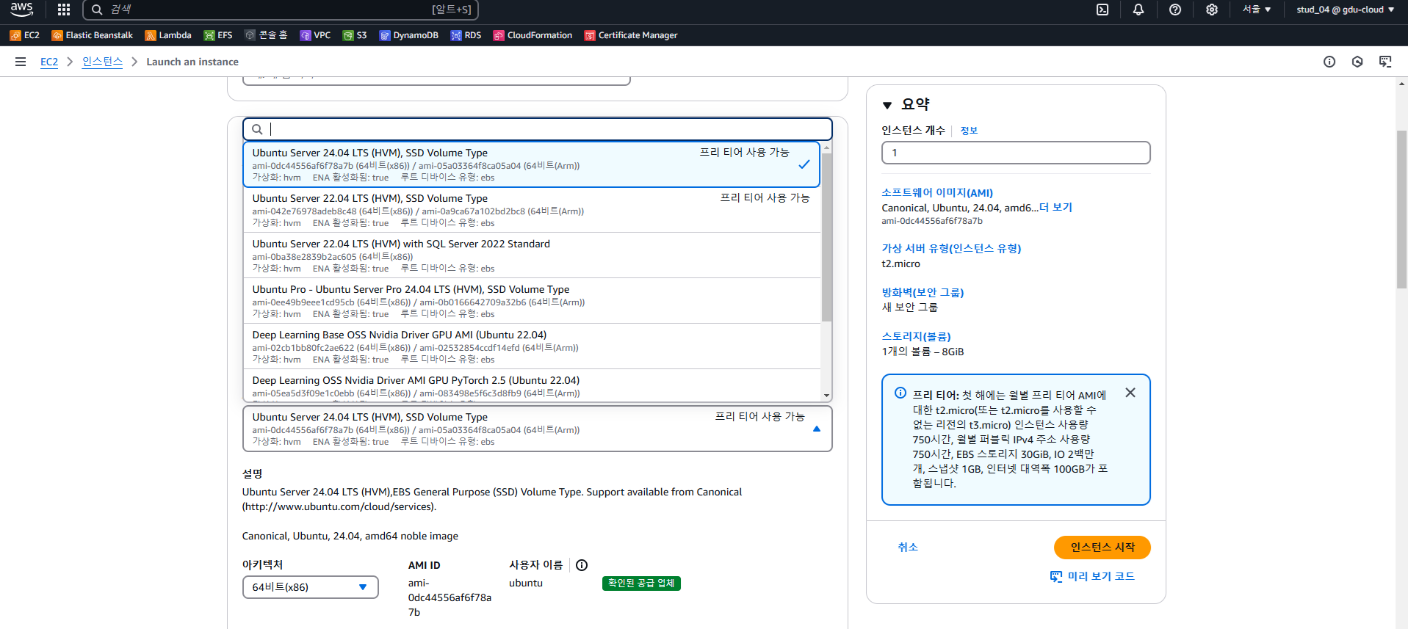
Task: Click the 인스턴스 시작 button
Action: pyautogui.click(x=1102, y=548)
